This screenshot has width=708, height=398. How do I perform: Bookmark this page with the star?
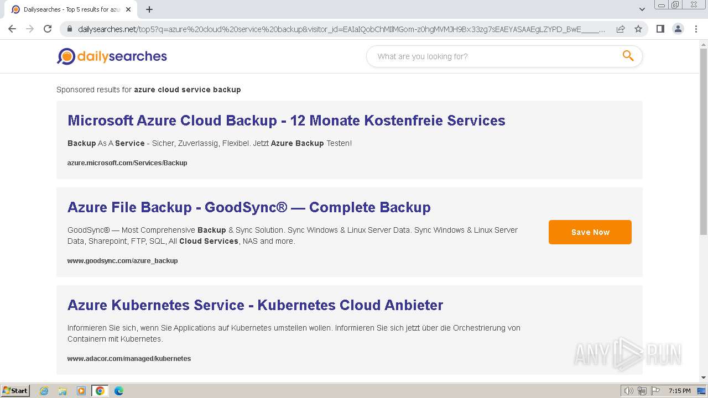[638, 29]
